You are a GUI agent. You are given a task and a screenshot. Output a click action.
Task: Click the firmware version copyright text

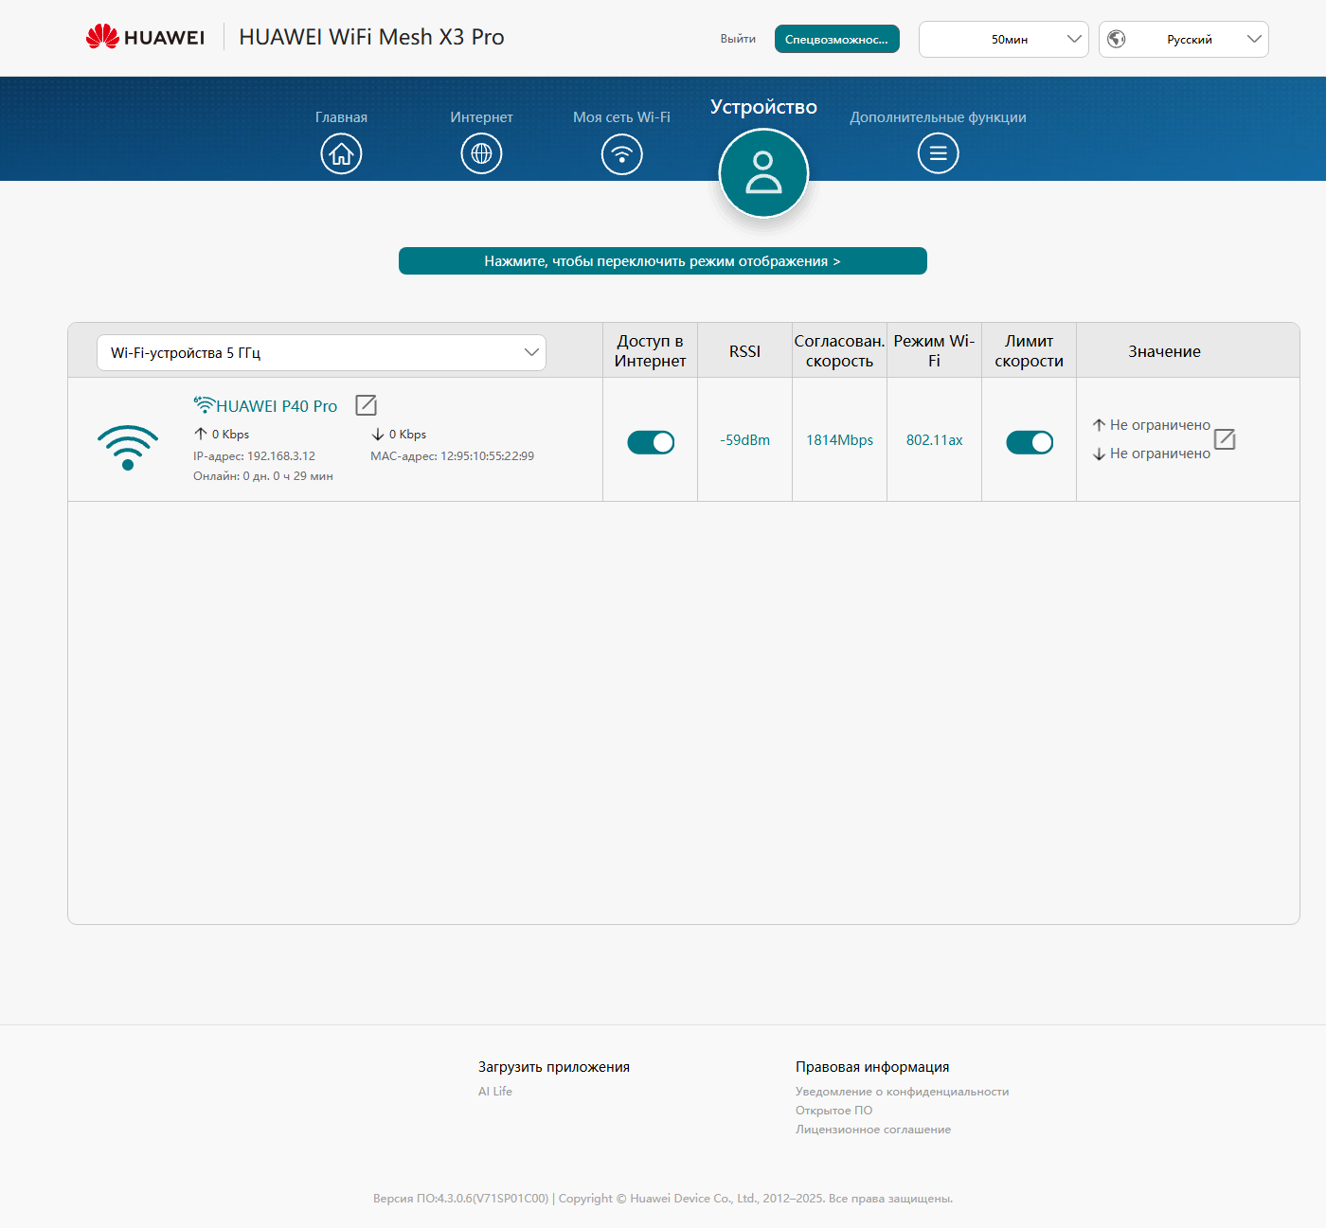pyautogui.click(x=663, y=1199)
